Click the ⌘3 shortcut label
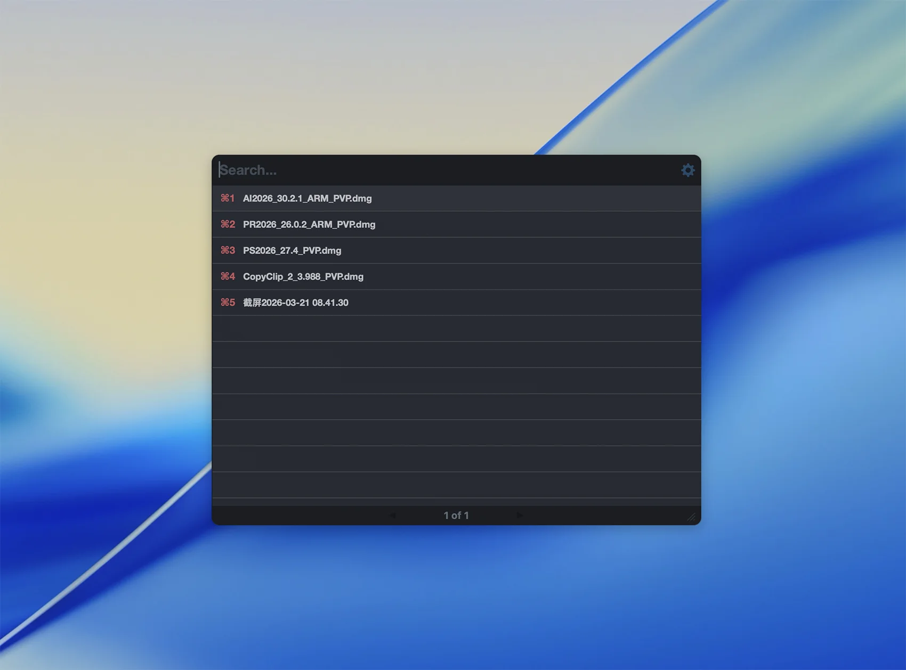This screenshot has width=906, height=670. point(228,250)
